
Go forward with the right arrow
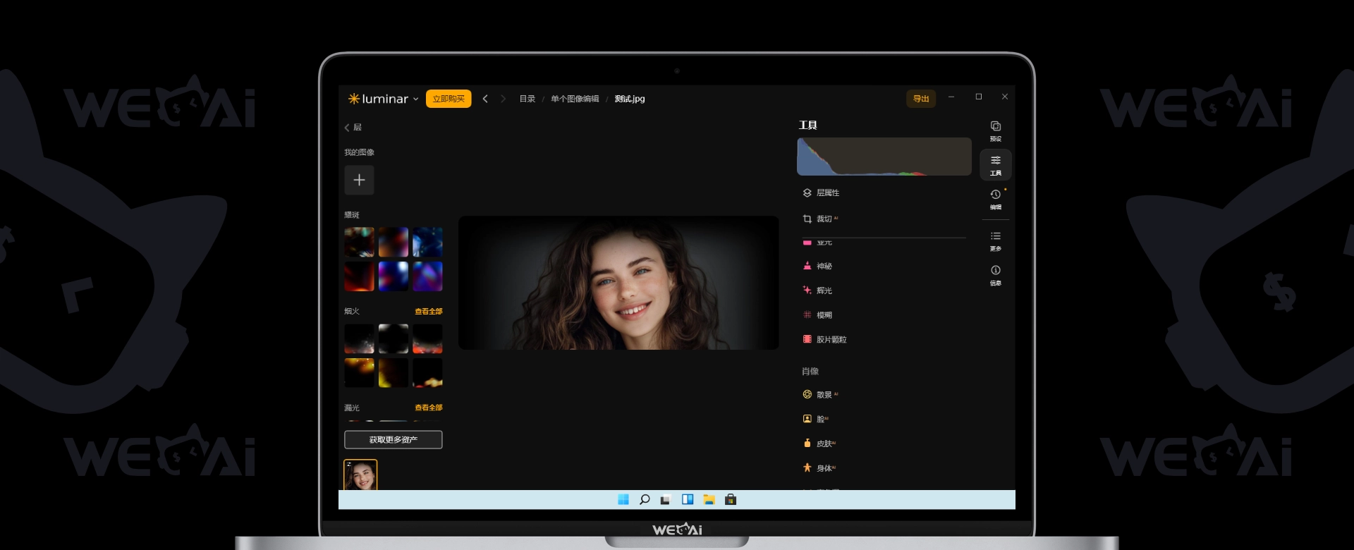coord(503,99)
